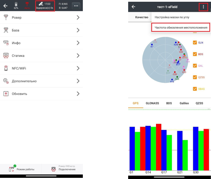This screenshot has width=211, height=179.
Task: Switch to the GLONASS signal tab
Action: (152, 103)
